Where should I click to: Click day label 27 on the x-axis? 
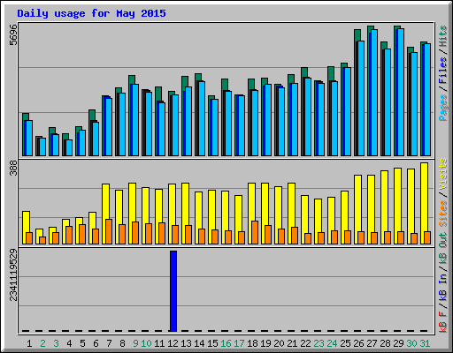tap(372, 343)
